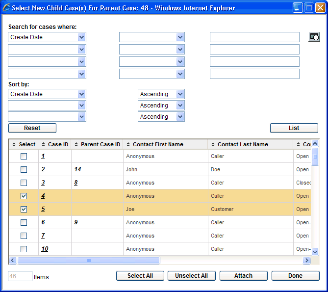The width and height of the screenshot is (328, 292).
Task: Click fourth search value input field
Action: [x=254, y=74]
